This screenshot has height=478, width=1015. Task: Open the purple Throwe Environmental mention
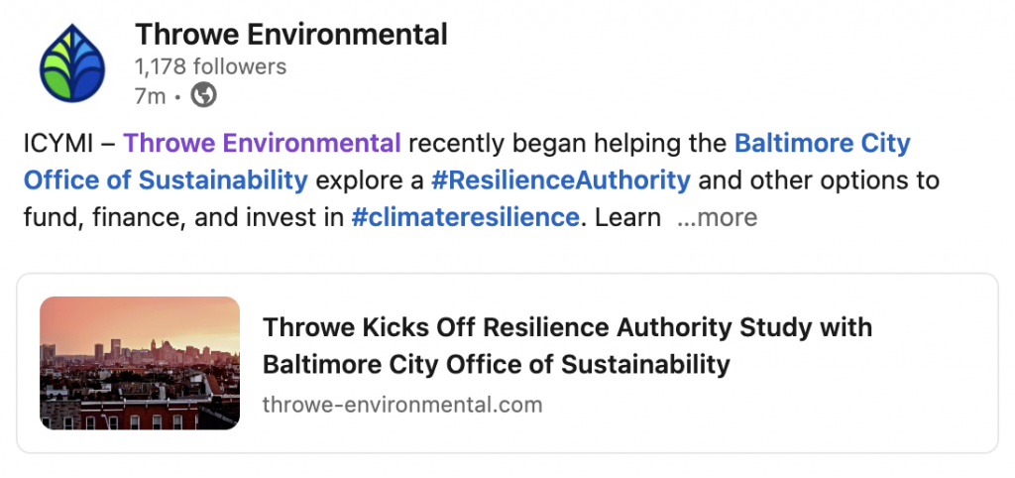pos(262,143)
